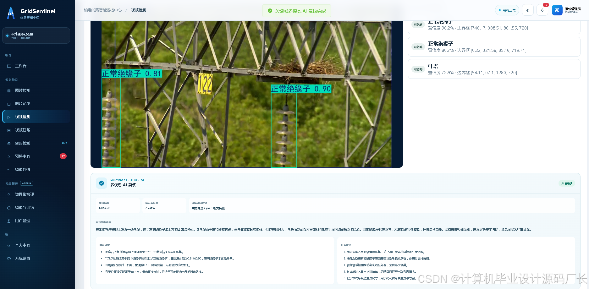Image resolution: width=589 pixels, height=289 pixels.
Task: Click the 多模态 AI 复核 heading
Action: [x=123, y=185]
